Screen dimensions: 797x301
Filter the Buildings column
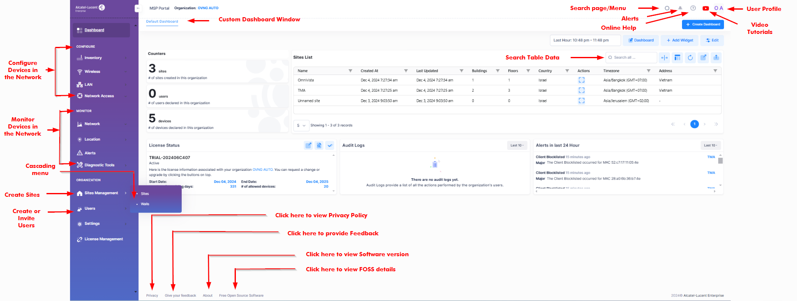498,71
